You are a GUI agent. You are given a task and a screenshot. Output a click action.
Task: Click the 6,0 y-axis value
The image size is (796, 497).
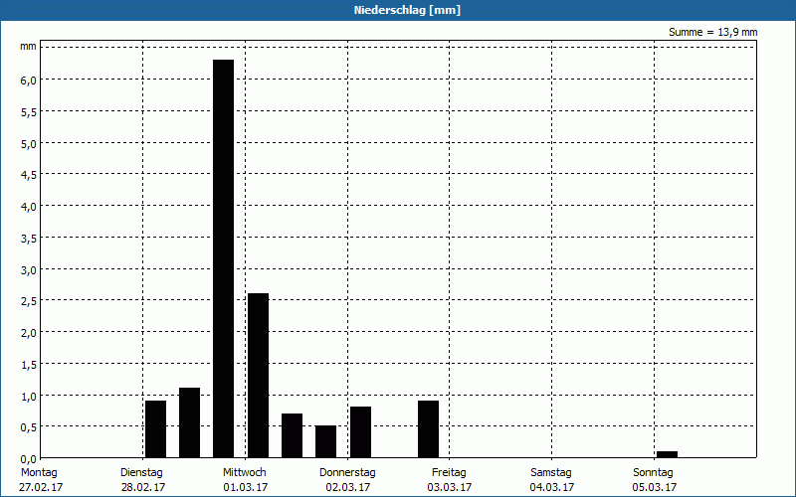[29, 81]
